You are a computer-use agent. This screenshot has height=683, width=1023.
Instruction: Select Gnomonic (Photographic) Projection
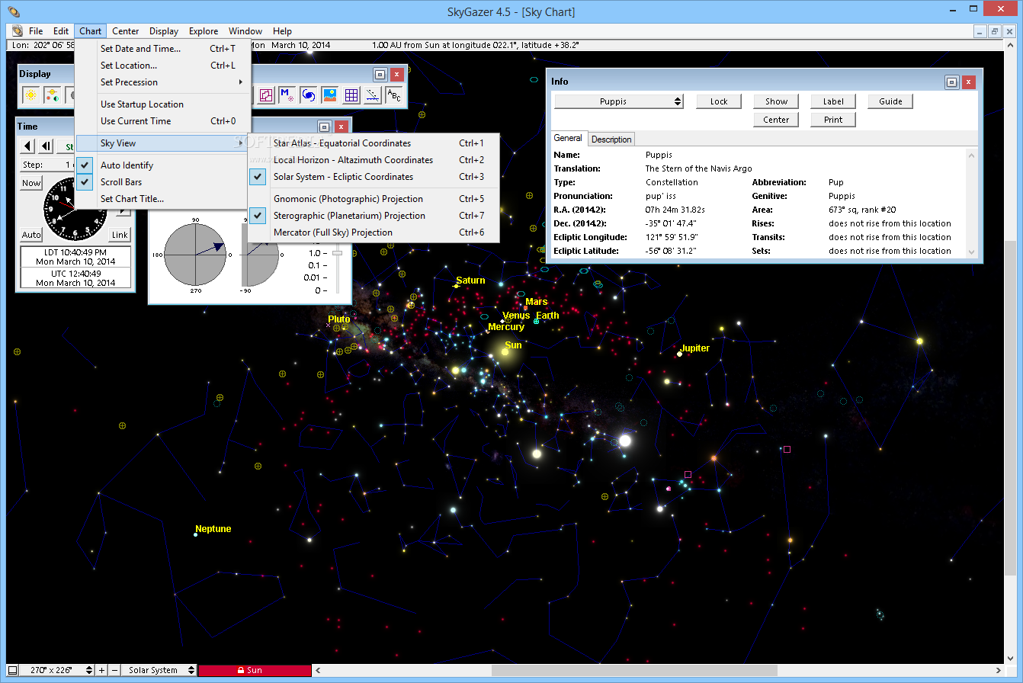point(374,199)
